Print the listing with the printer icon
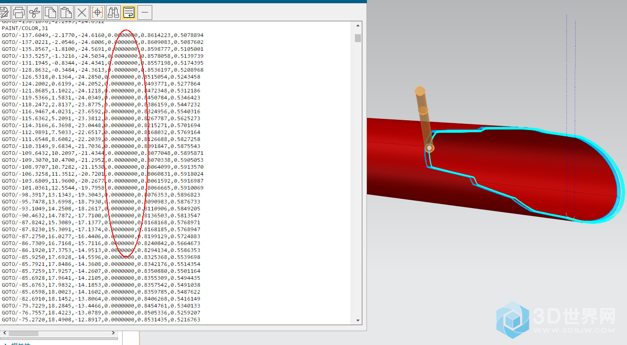Screen dimensions: 627x345 pyautogui.click(x=19, y=12)
